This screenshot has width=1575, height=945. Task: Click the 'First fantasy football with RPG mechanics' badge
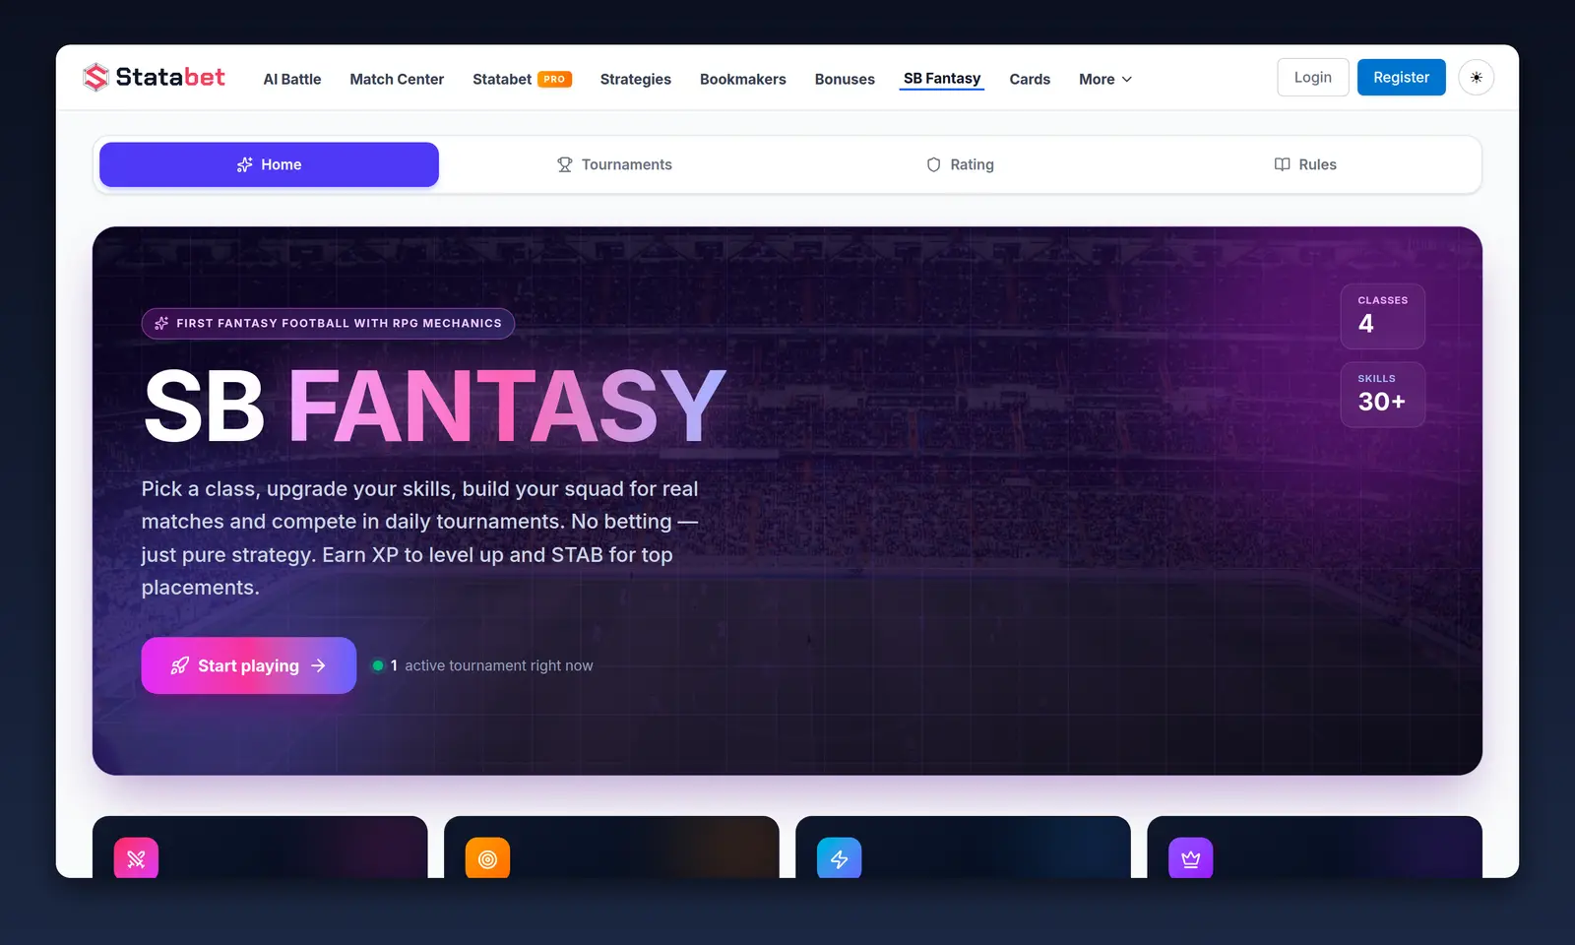(328, 323)
